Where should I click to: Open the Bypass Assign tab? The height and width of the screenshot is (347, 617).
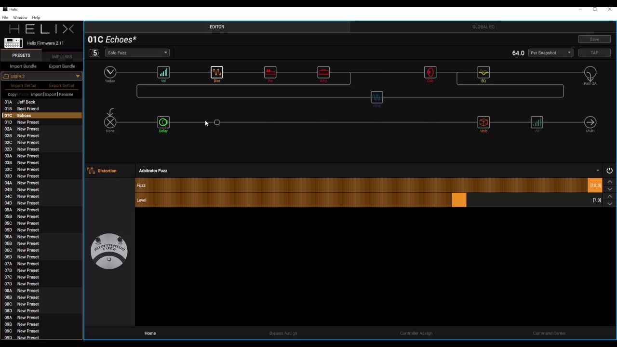(x=283, y=333)
